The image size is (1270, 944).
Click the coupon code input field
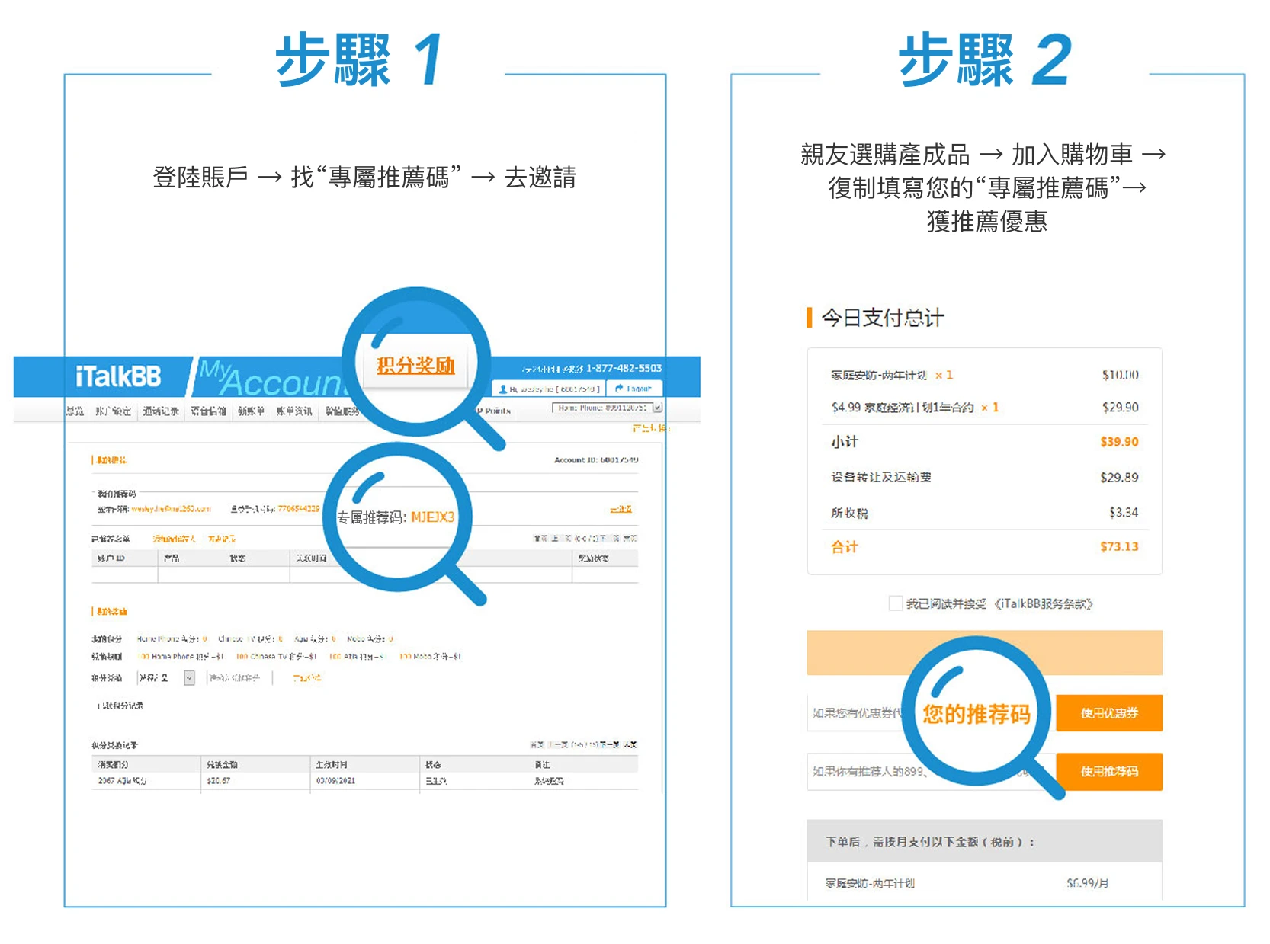click(854, 713)
